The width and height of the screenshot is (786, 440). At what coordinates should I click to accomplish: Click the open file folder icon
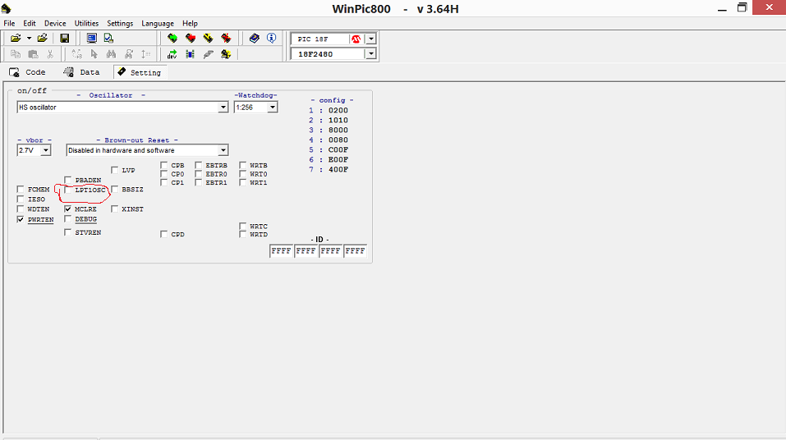coord(16,39)
